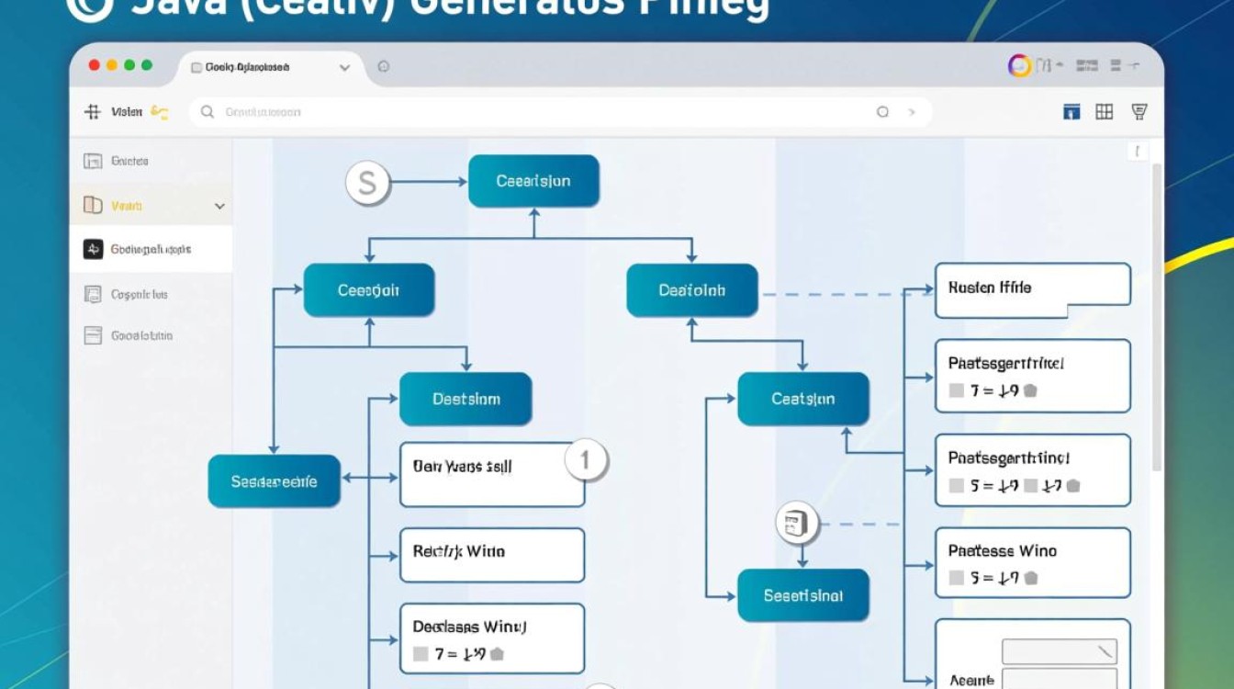Select the highlighted sidebar item with dark icon

pos(151,249)
